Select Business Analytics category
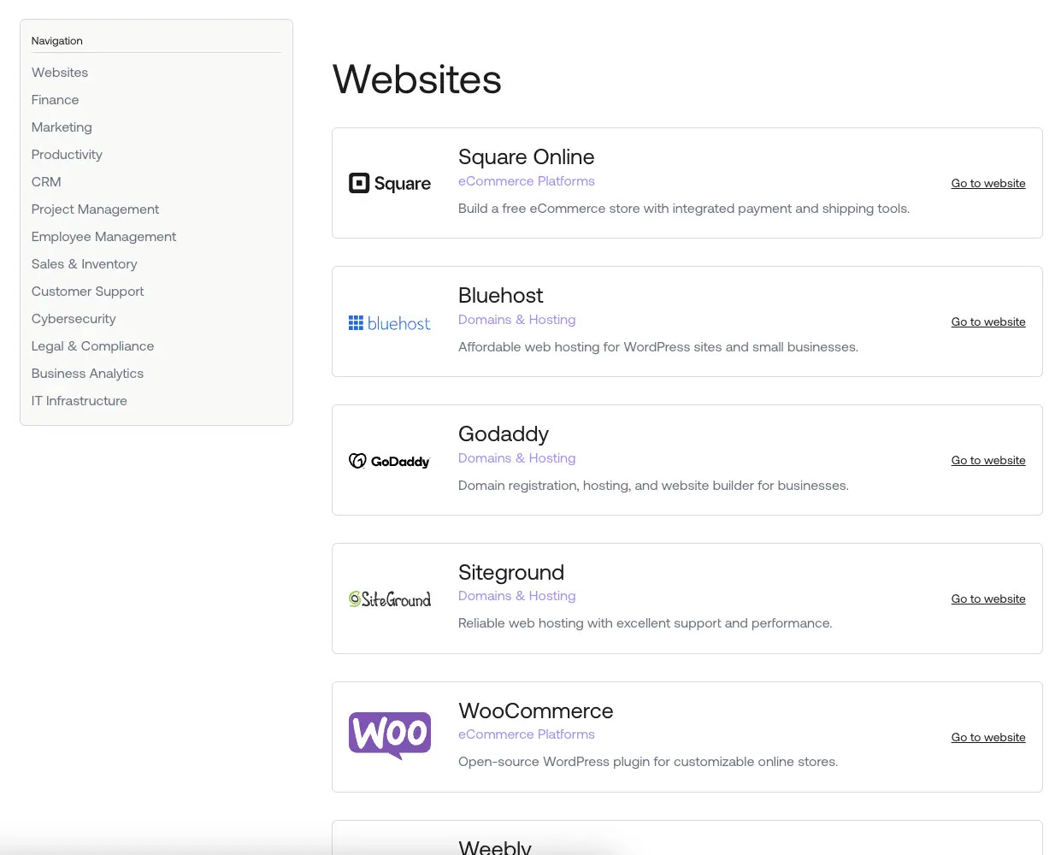 87,374
